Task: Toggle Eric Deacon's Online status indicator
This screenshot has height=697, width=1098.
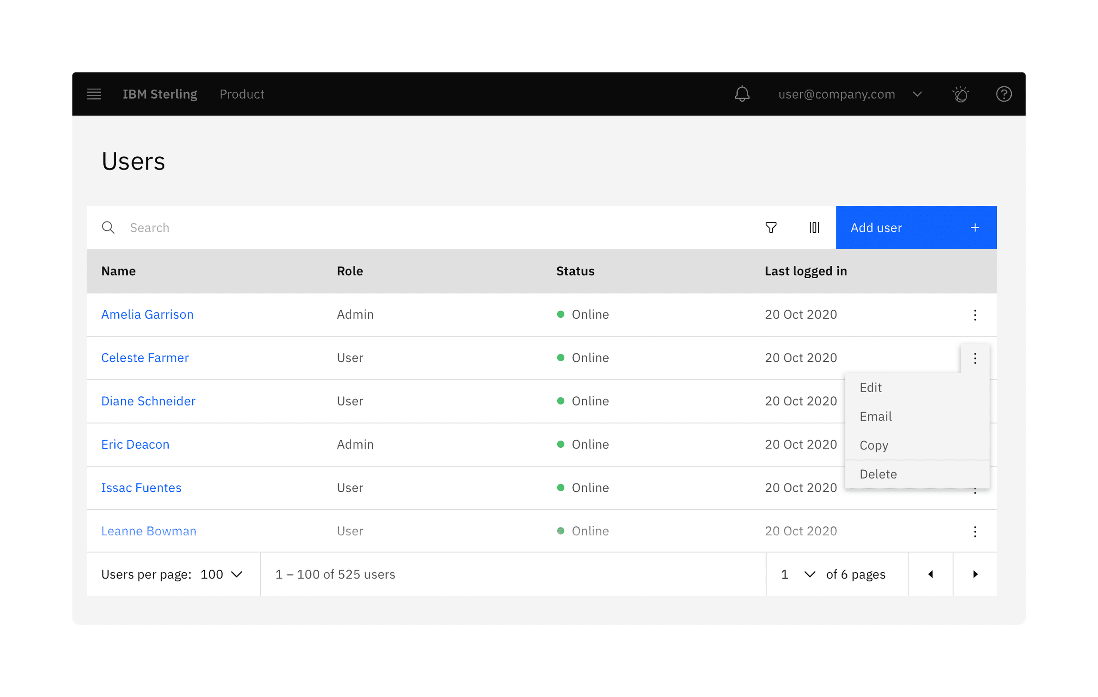Action: coord(561,444)
